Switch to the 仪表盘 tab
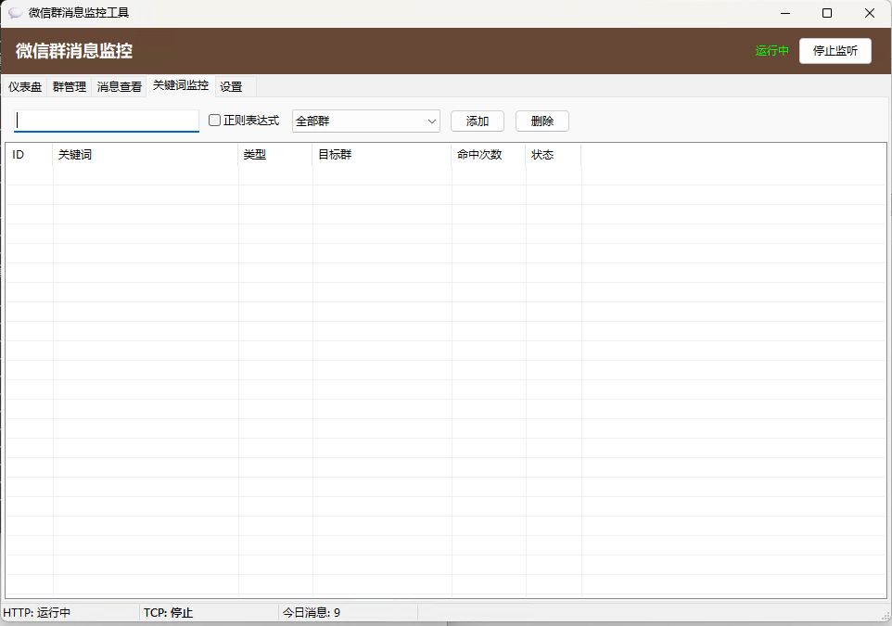 coord(25,87)
